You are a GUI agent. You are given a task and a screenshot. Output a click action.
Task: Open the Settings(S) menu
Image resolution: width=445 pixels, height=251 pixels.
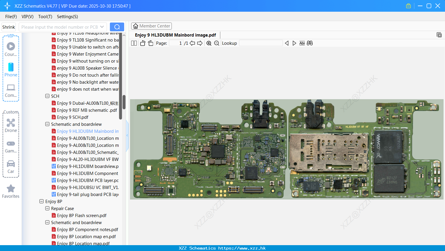(67, 17)
